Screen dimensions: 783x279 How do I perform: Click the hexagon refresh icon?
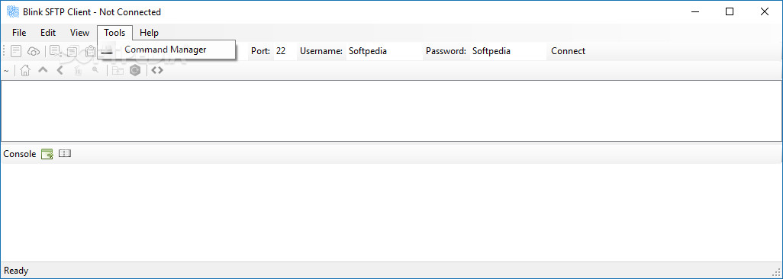pos(134,71)
